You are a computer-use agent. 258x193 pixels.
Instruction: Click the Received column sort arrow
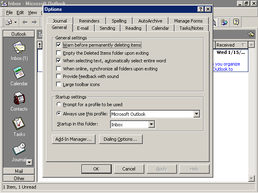[243, 45]
